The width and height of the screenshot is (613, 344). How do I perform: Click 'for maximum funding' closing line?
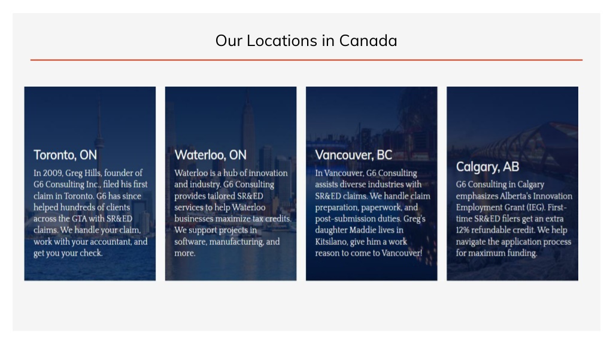[x=496, y=253]
